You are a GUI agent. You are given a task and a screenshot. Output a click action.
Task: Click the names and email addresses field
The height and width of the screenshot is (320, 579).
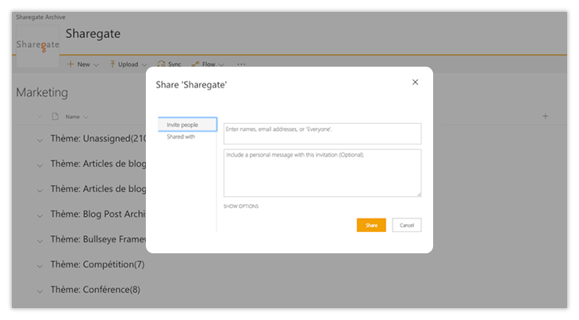[x=322, y=133]
